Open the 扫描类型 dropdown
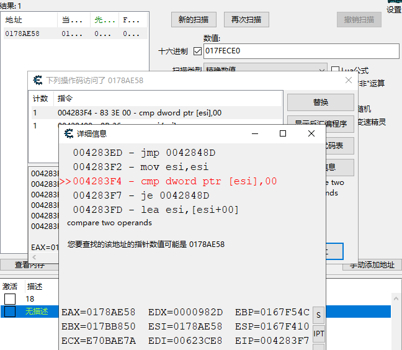 coord(266,68)
